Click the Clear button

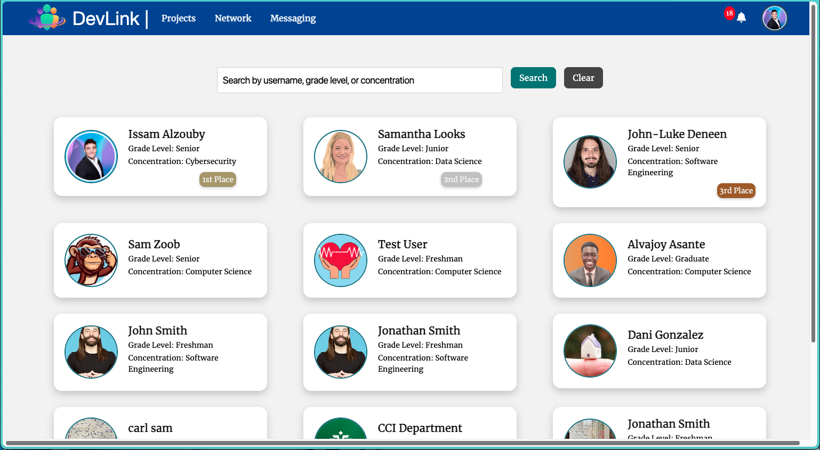pos(583,78)
